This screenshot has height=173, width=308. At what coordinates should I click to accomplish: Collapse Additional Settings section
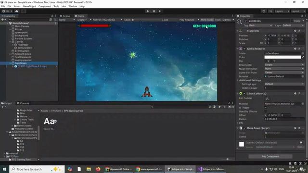(x=238, y=80)
